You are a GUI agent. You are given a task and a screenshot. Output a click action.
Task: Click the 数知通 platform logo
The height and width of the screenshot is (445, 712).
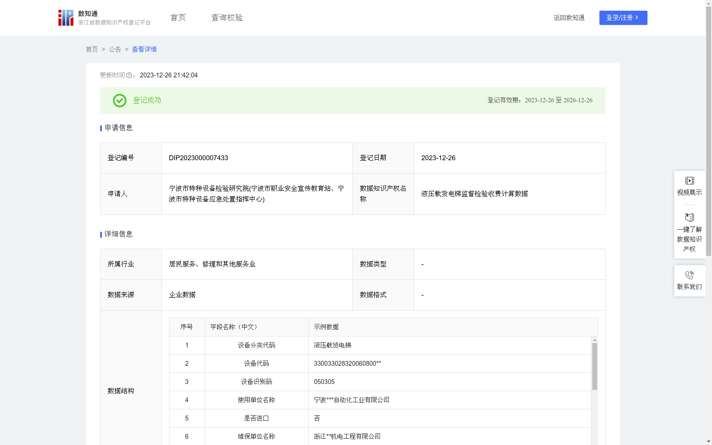pos(105,18)
